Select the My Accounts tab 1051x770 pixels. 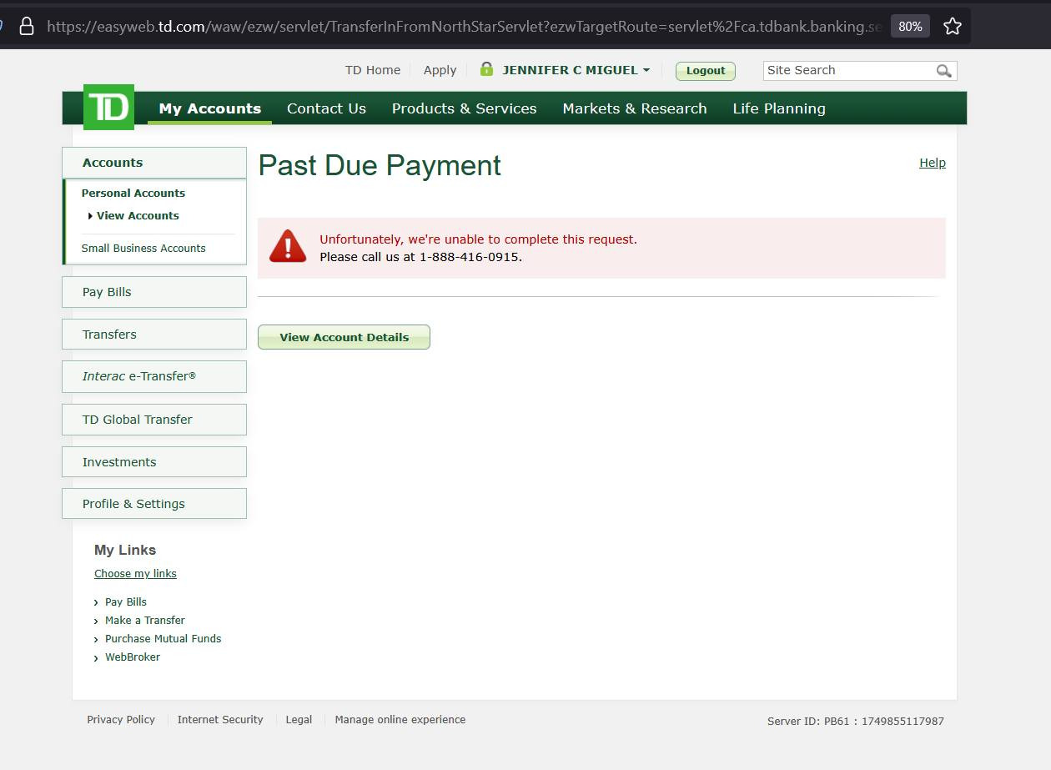point(209,108)
